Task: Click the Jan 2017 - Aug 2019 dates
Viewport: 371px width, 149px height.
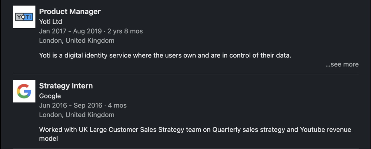Action: [71, 31]
